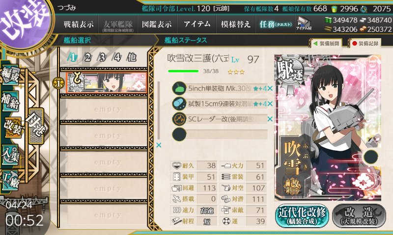This screenshot has height=235, width=393.
Task: Open the 補給 resupply sidebar icon
Action: [10, 101]
